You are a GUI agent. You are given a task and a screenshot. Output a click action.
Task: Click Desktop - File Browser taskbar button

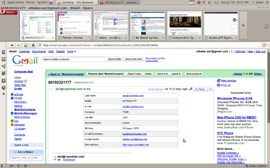77,2
